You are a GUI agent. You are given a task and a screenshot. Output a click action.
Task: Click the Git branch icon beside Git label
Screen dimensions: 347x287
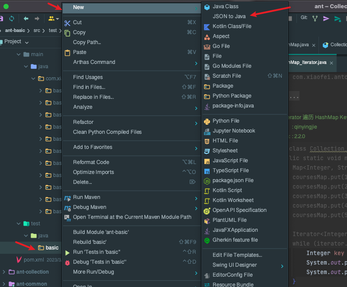[315, 18]
